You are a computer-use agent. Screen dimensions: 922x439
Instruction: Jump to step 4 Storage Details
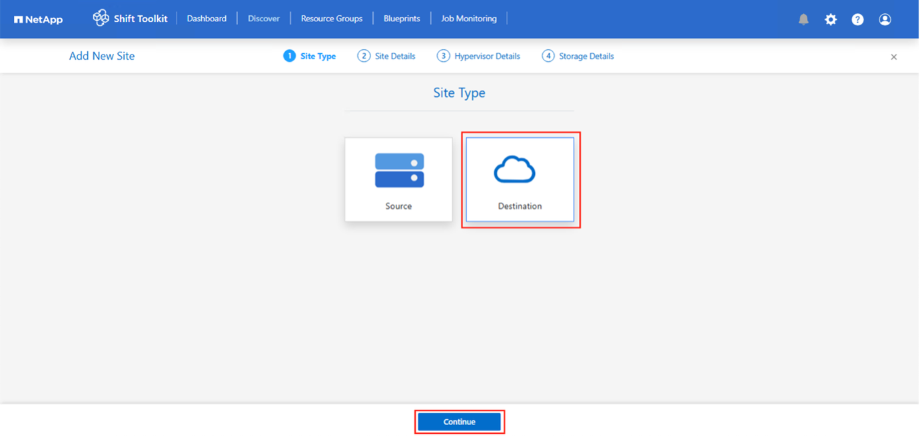click(x=578, y=57)
